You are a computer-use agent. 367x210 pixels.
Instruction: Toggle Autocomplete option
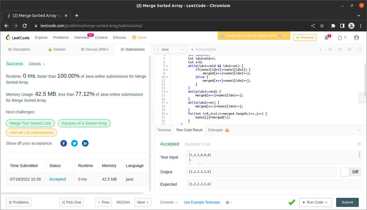(x=203, y=49)
